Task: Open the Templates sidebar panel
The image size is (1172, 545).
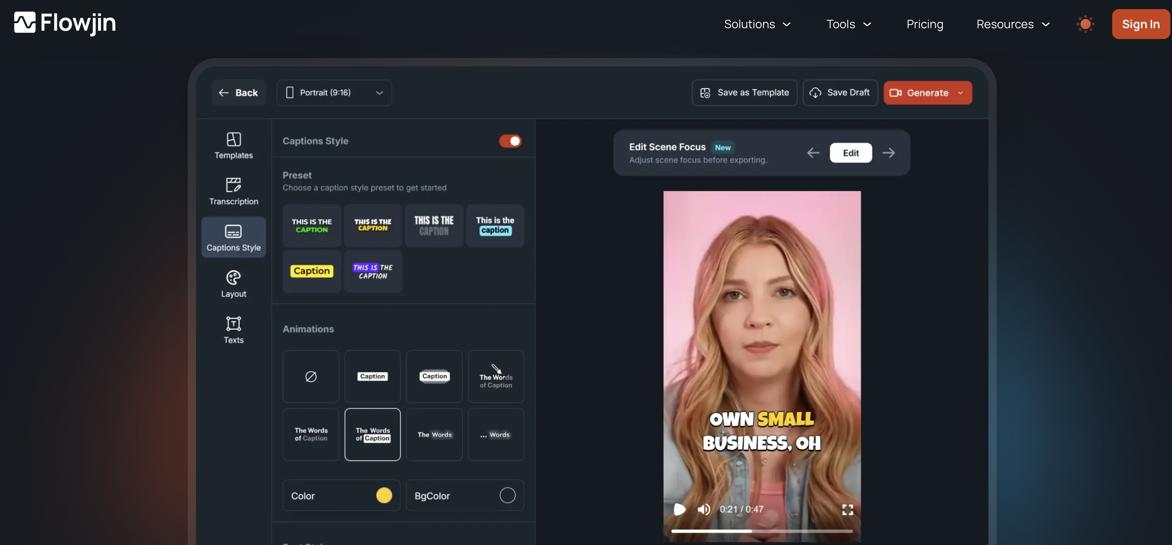Action: point(233,146)
